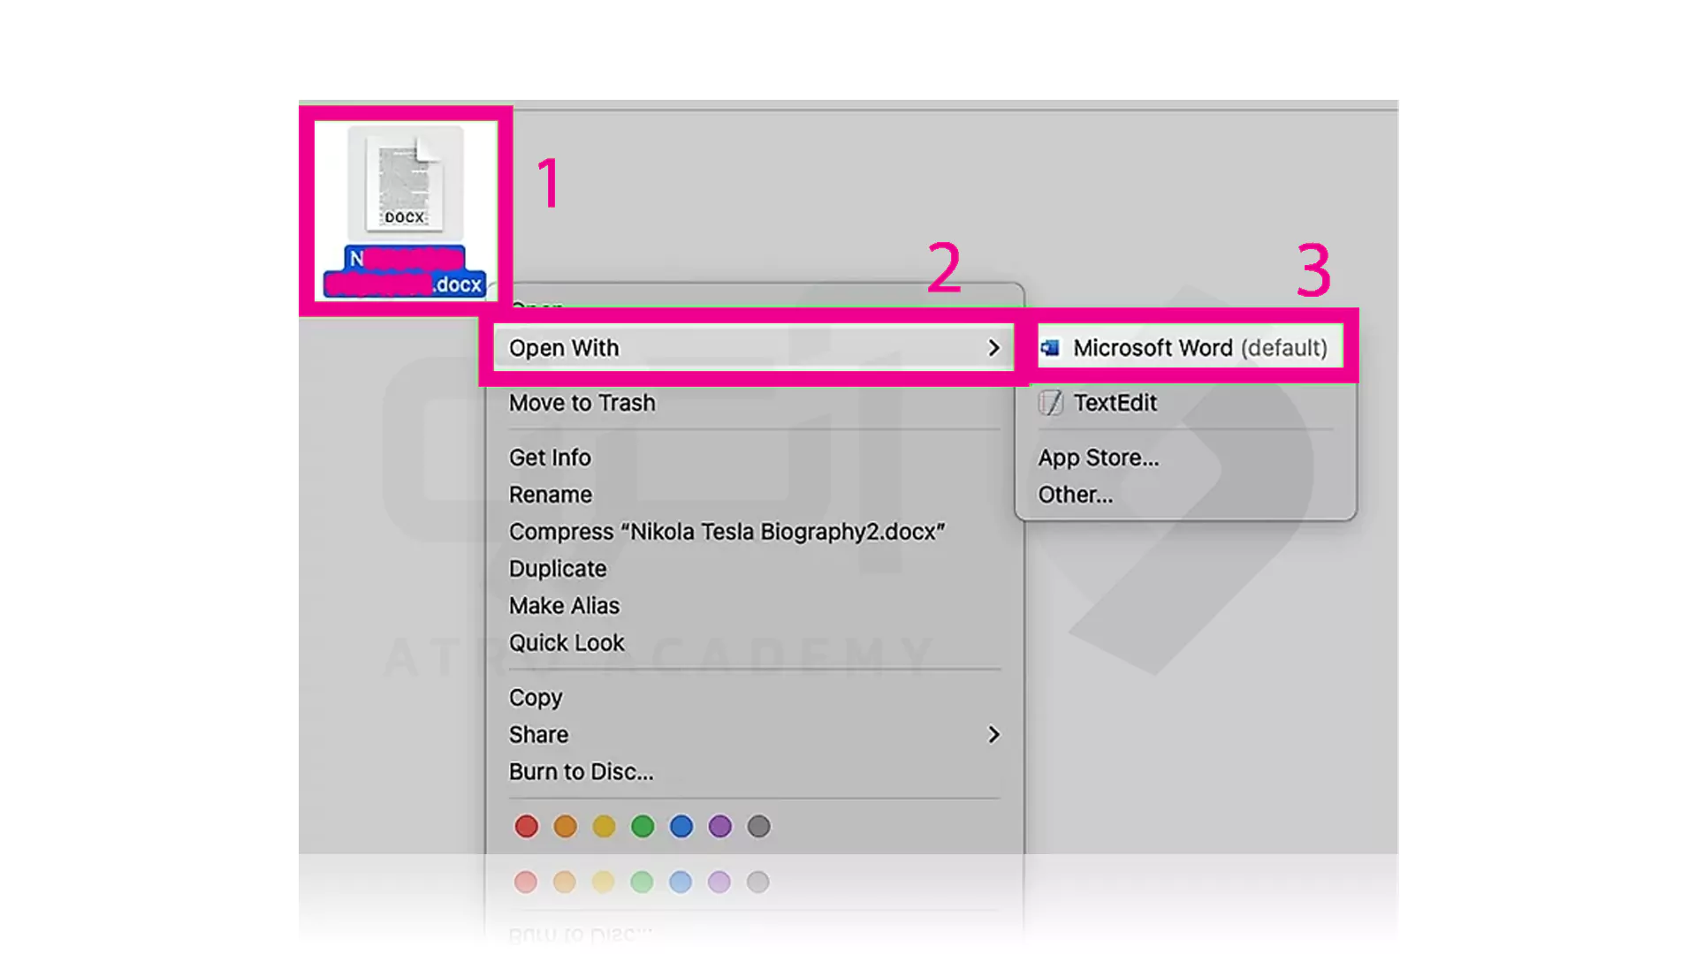This screenshot has height=954, width=1697.
Task: Choose Move to Trash
Action: [x=582, y=403]
